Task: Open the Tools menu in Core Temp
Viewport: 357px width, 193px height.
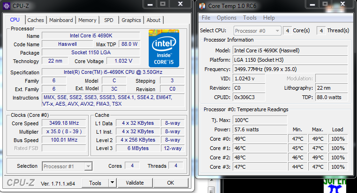Action: pyautogui.click(x=250, y=18)
